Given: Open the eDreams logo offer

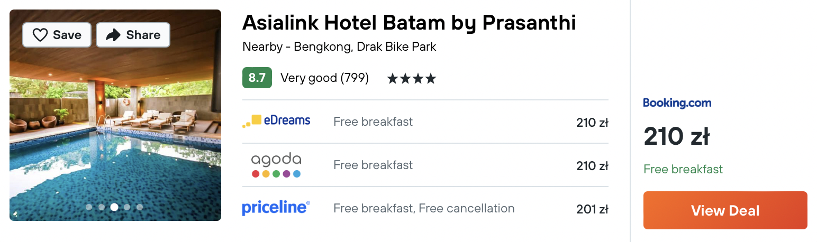Looking at the screenshot, I should (x=276, y=121).
